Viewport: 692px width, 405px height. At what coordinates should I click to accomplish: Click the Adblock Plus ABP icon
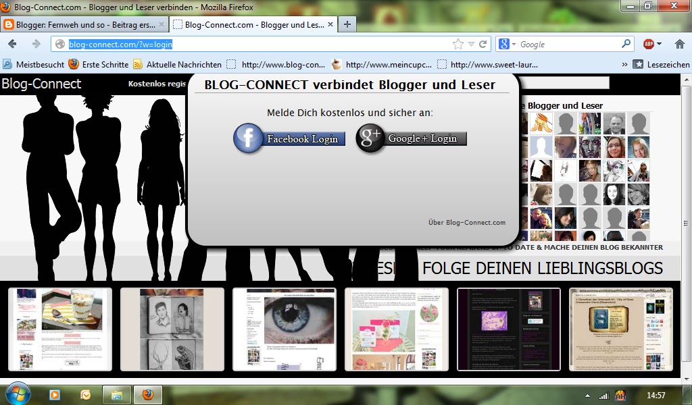point(648,44)
